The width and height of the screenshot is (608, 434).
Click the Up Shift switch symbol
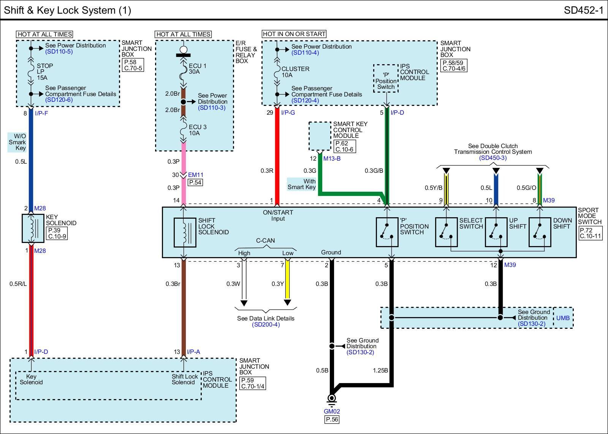[496, 232]
